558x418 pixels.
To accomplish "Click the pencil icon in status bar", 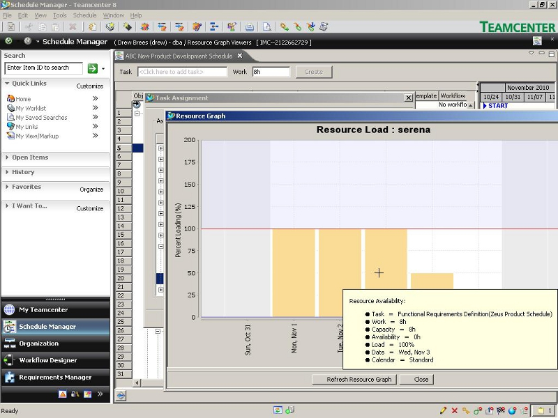I will tap(443, 410).
